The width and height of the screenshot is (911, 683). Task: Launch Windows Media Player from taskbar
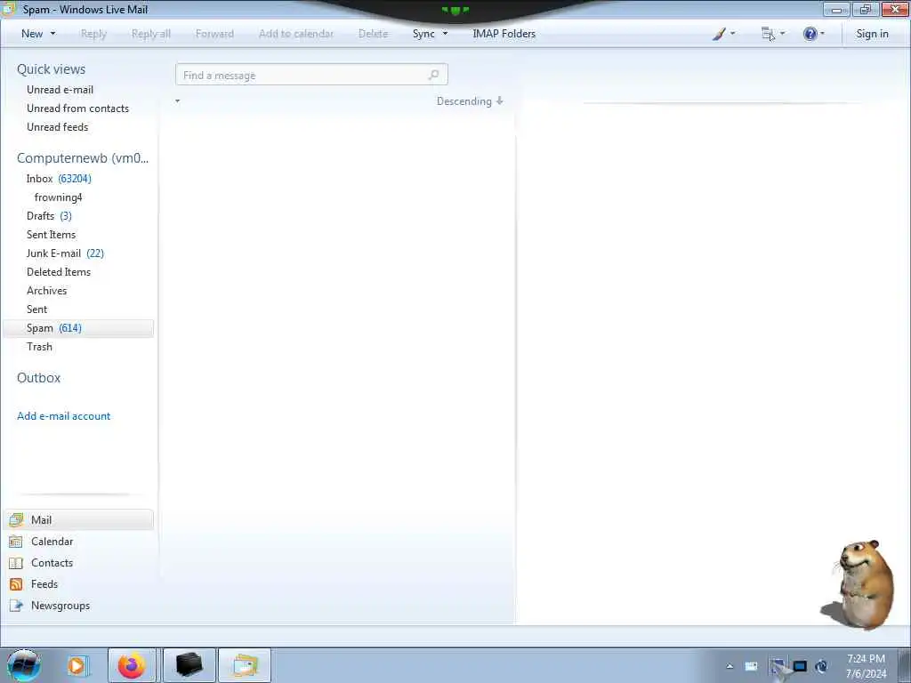77,665
